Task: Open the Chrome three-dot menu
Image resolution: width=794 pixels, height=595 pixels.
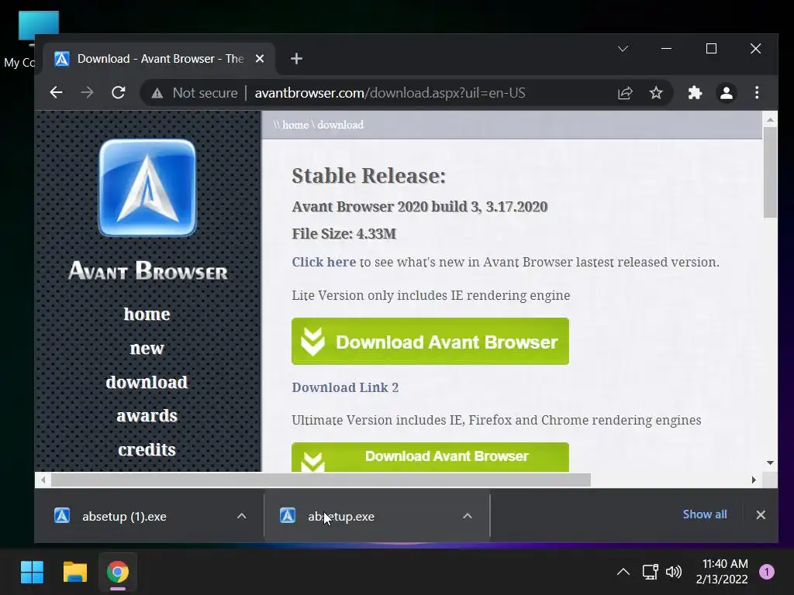Action: point(757,93)
